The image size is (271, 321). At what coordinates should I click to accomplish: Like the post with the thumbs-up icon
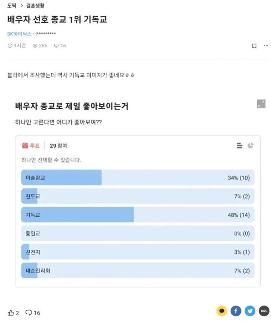pos(11,313)
